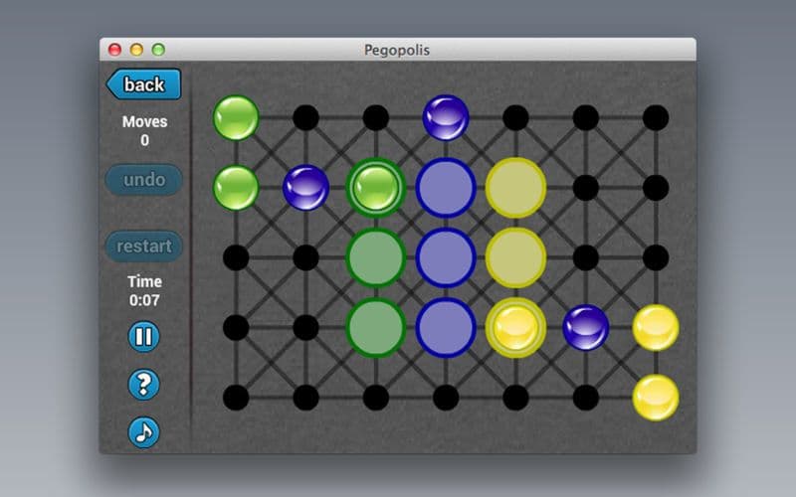Click the third-row empty node at the right edge
796x497 pixels.
pos(656,257)
